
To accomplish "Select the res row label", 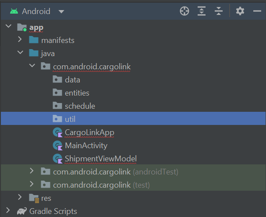I will coord(46,198).
